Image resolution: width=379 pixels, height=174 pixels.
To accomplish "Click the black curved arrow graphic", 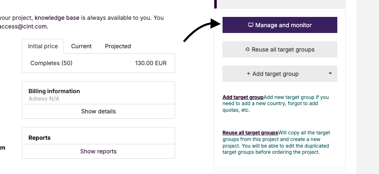I will coord(202,31).
